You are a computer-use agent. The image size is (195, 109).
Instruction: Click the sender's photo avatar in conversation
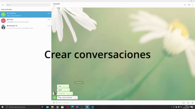55,94
